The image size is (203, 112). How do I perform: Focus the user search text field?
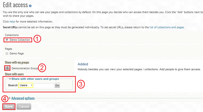[44, 85]
